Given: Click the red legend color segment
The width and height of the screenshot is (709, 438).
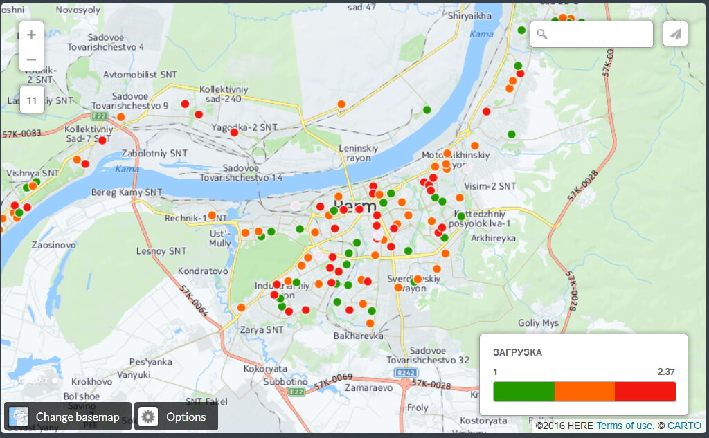Looking at the screenshot, I should (645, 392).
